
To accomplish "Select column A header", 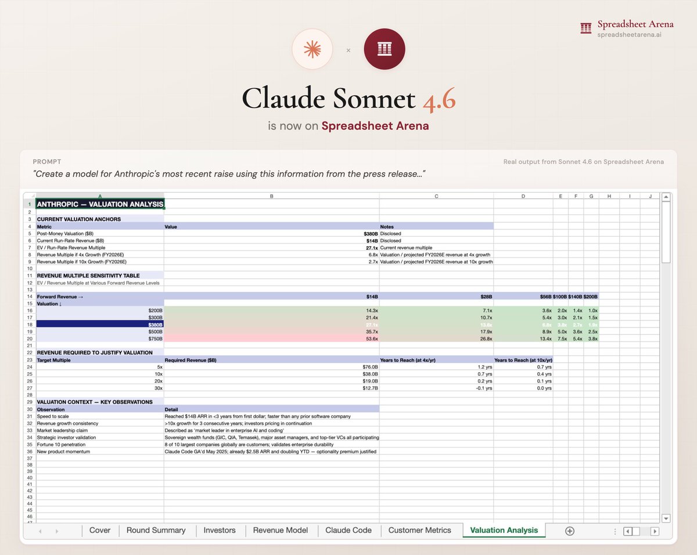I will pyautogui.click(x=100, y=196).
